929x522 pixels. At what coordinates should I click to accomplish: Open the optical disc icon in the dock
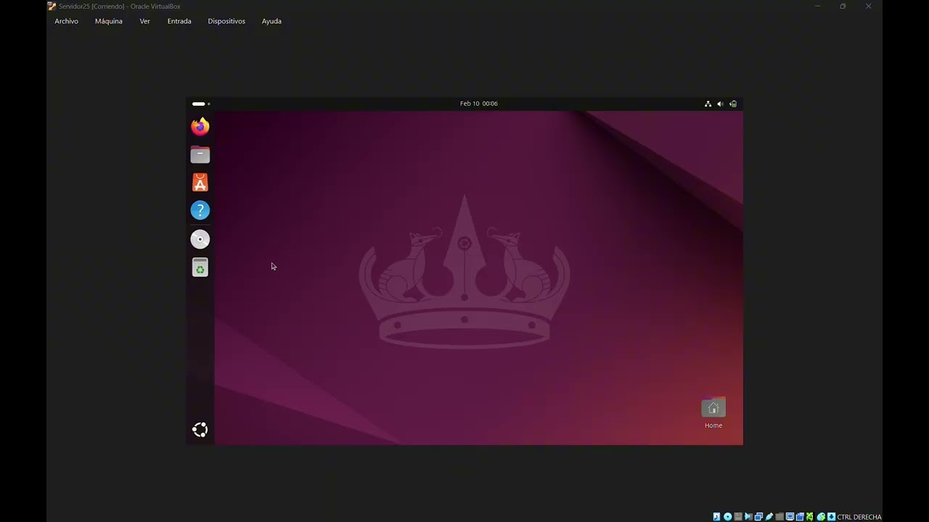pyautogui.click(x=200, y=239)
